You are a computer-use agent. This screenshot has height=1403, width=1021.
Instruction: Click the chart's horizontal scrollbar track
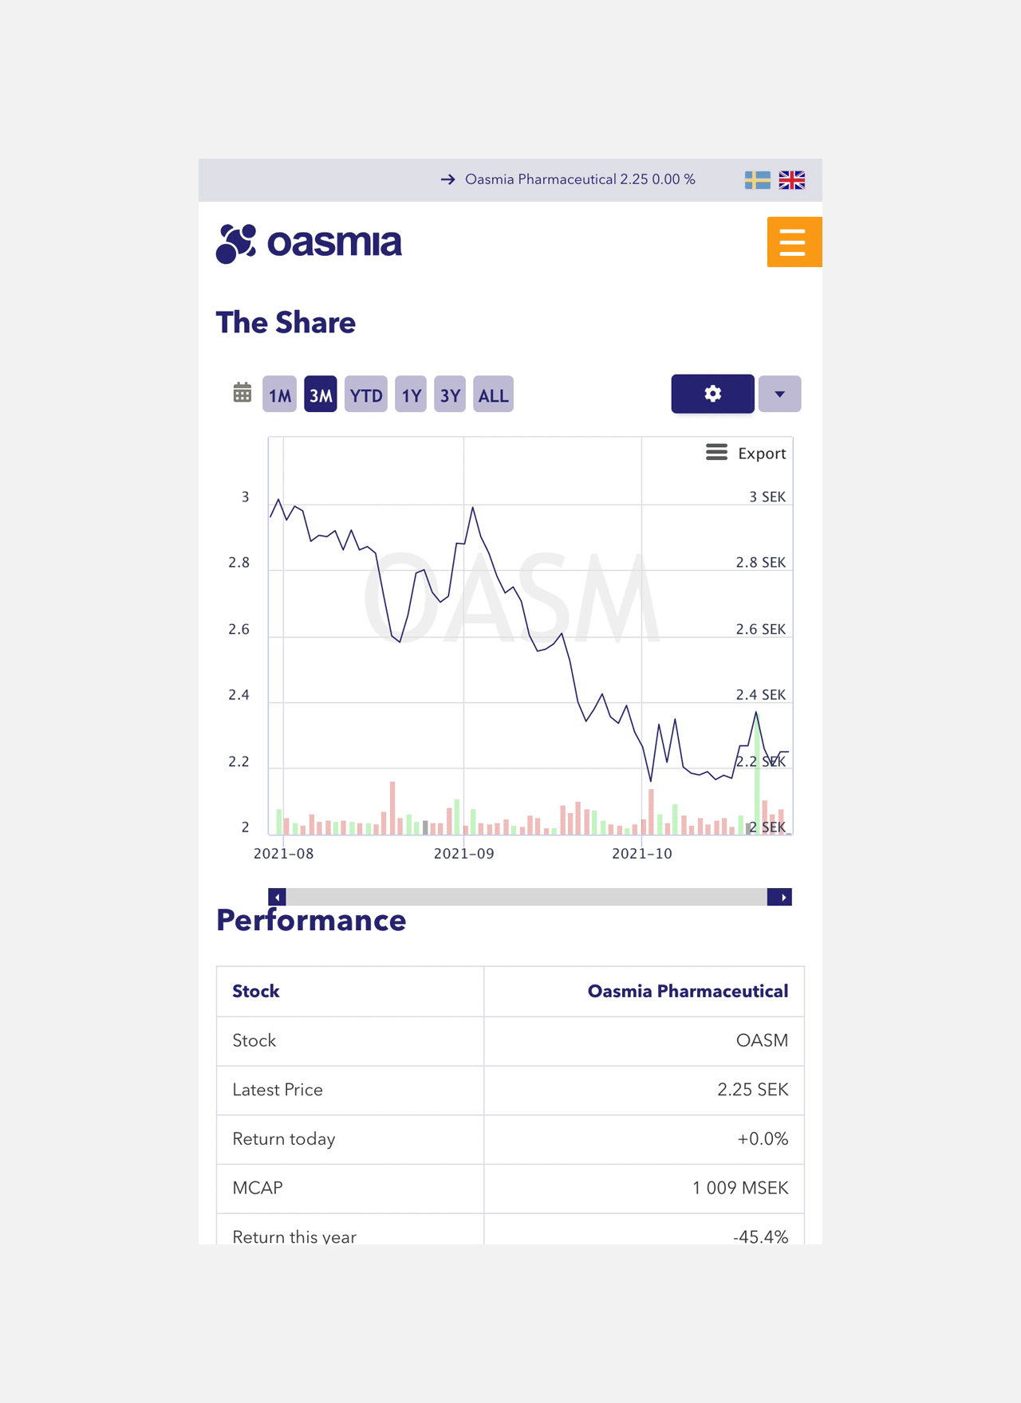[526, 897]
